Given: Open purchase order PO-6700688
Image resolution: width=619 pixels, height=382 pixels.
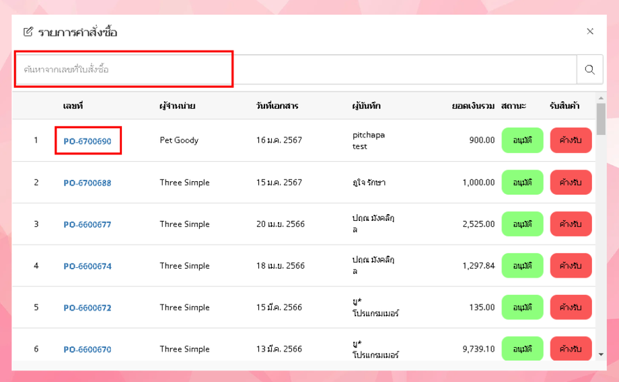Looking at the screenshot, I should [87, 183].
